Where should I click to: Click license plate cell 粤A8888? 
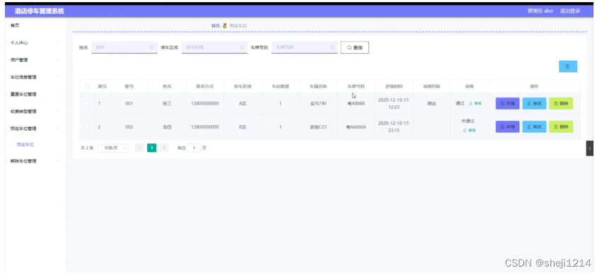[x=356, y=103]
